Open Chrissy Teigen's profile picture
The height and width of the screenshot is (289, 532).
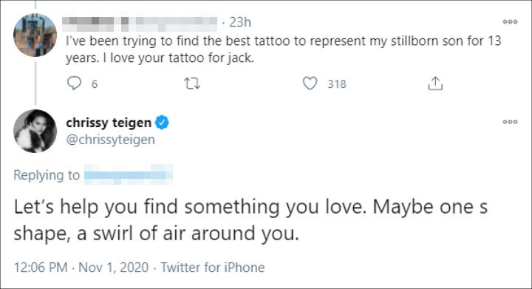(x=35, y=131)
